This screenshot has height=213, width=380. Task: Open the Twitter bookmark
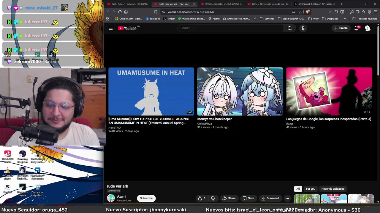169,19
